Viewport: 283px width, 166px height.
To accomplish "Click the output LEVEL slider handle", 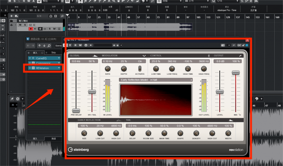I will pos(220,92).
